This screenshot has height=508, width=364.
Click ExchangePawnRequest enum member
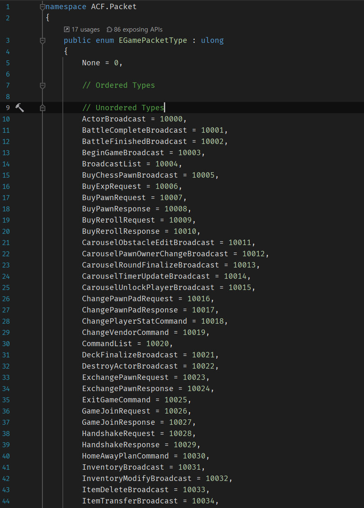click(125, 377)
